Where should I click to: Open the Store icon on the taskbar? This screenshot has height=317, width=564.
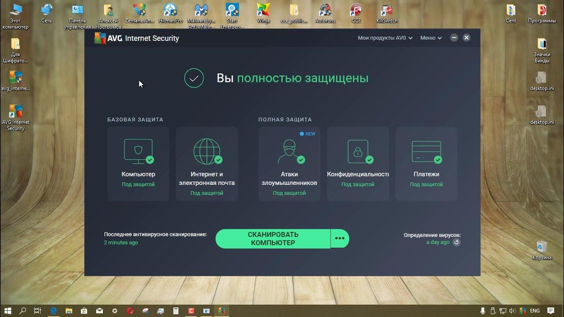[x=85, y=311]
